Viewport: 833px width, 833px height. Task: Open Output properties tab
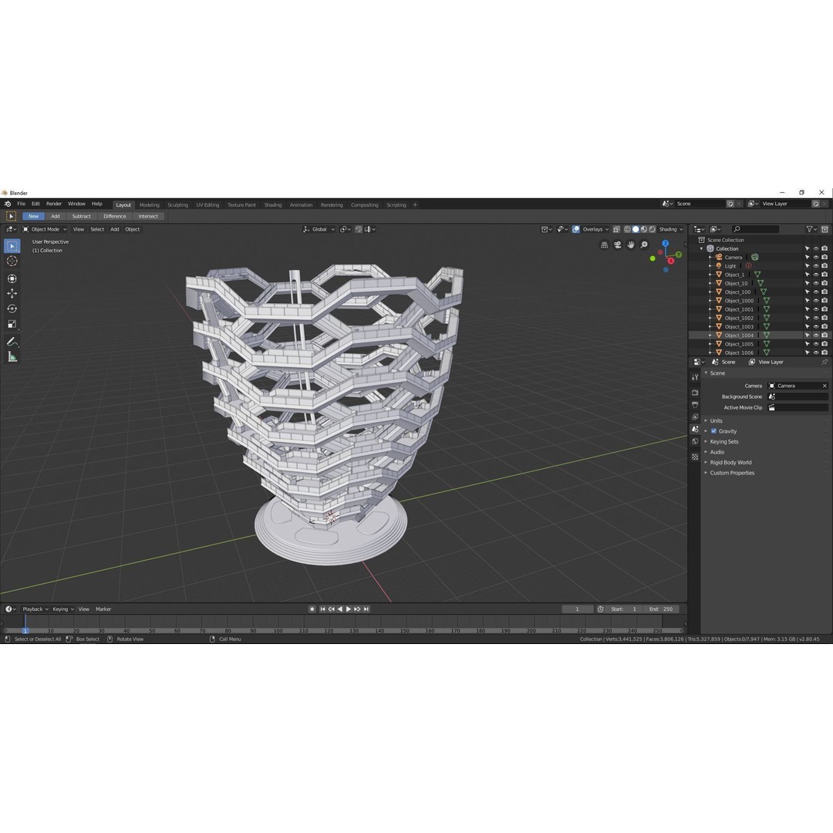tap(695, 405)
